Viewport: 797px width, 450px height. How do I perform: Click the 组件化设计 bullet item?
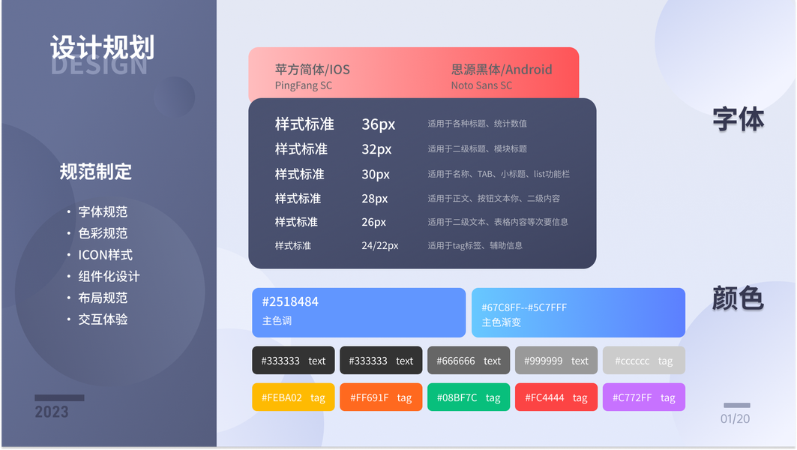[109, 277]
